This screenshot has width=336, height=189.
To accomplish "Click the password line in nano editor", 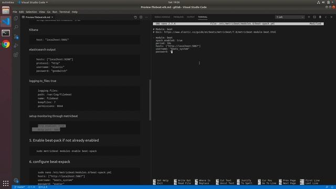I will [164, 51].
